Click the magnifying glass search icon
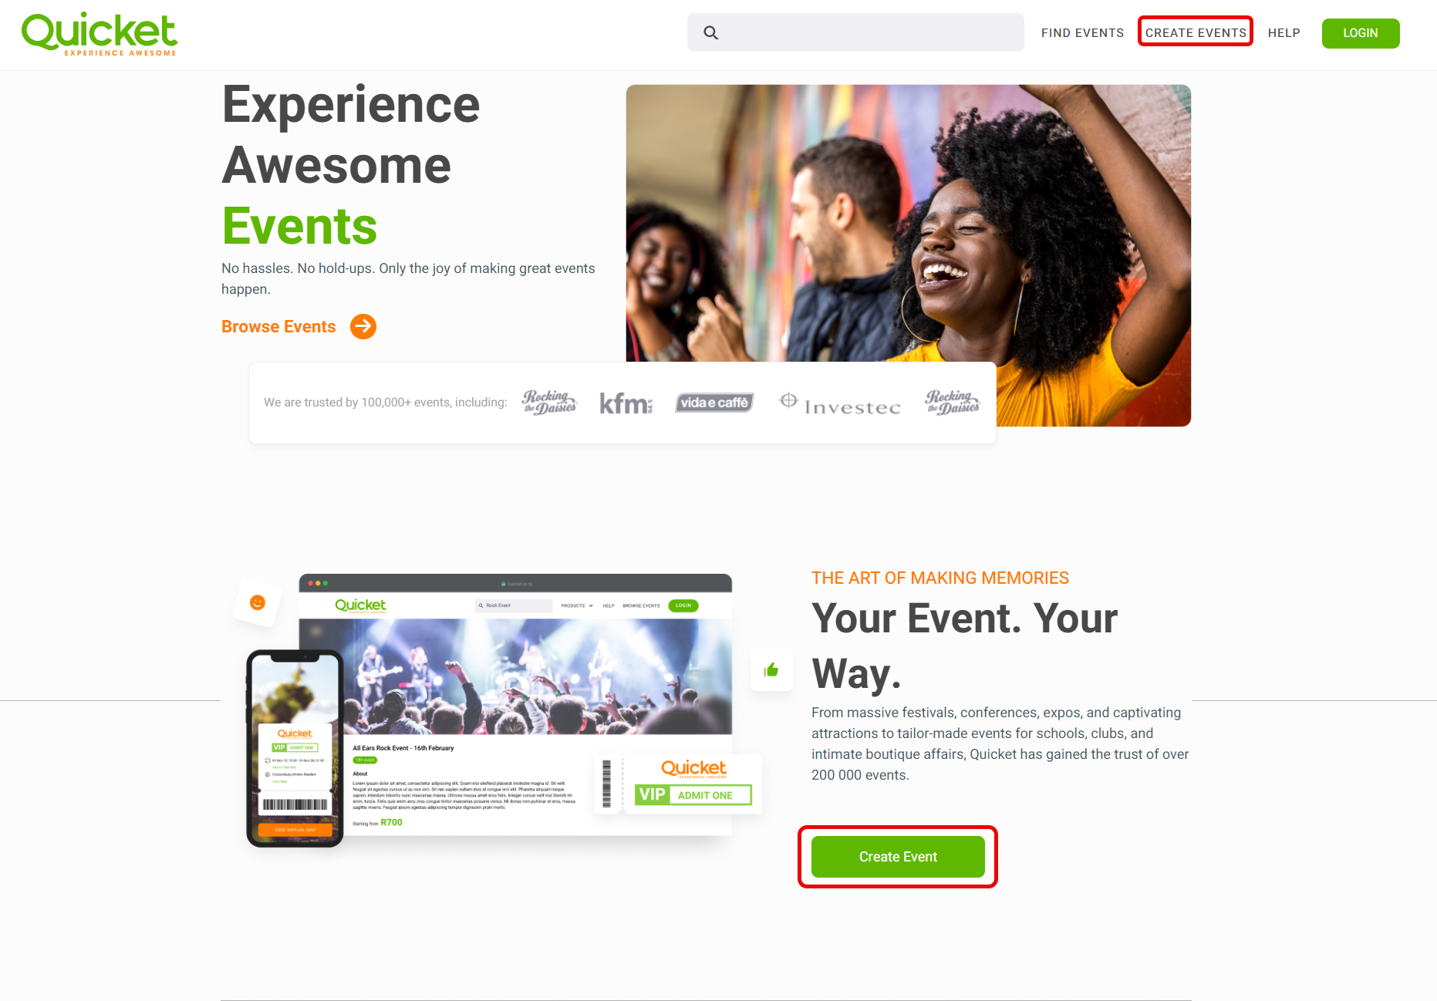1437x1001 pixels. click(711, 33)
